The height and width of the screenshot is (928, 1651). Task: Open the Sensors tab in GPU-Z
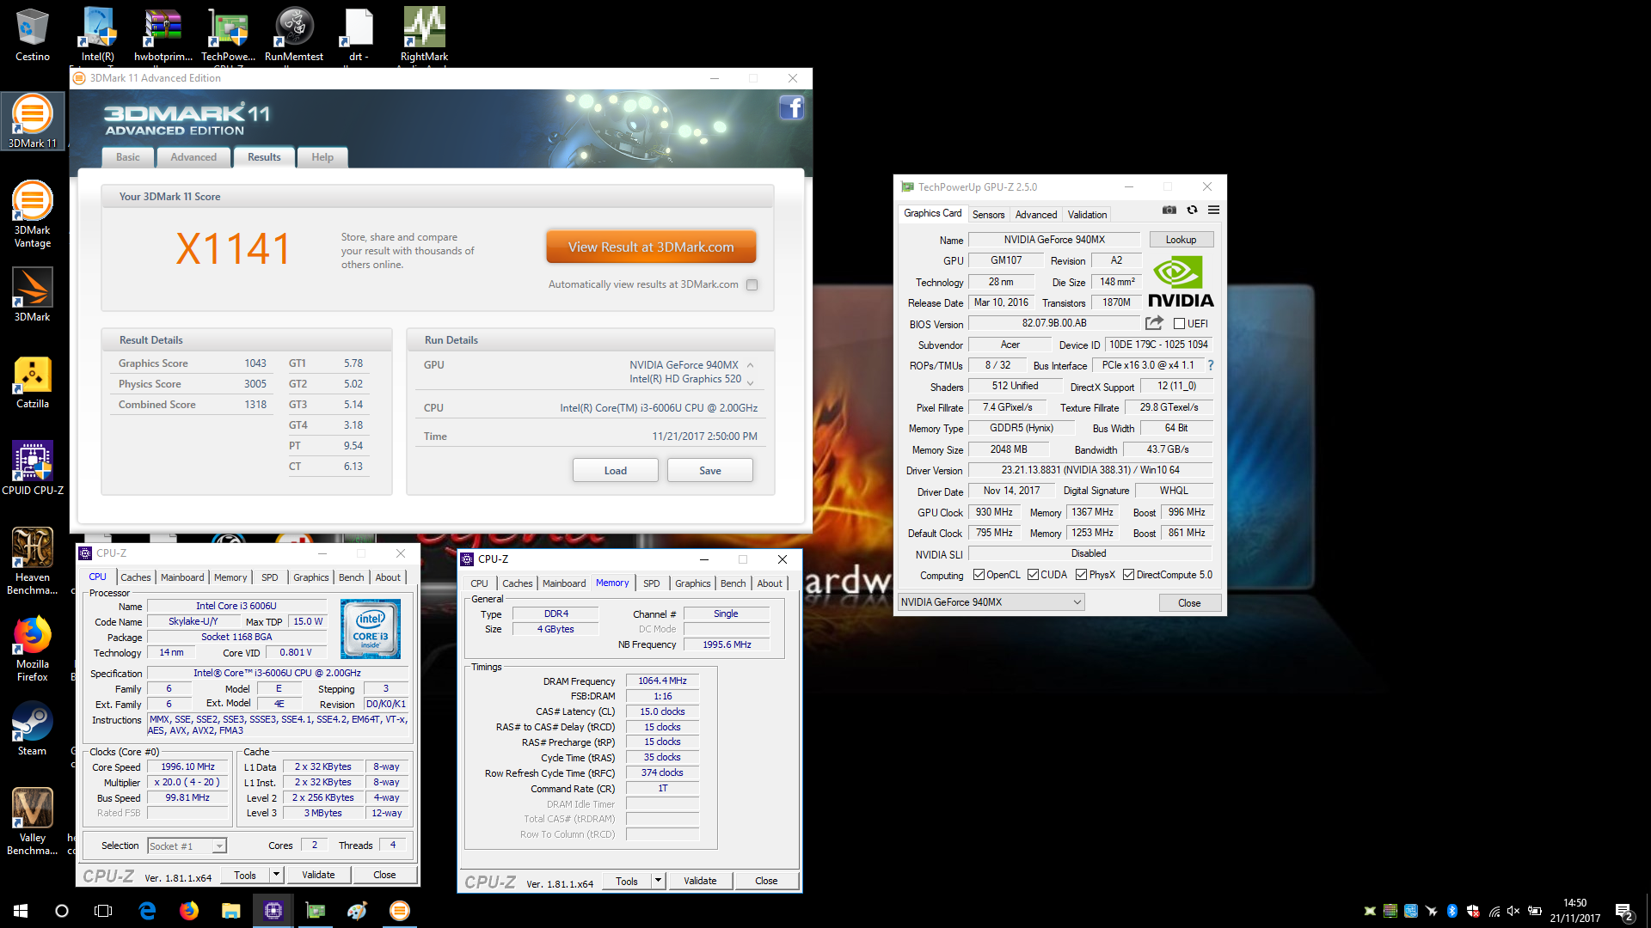(x=988, y=215)
